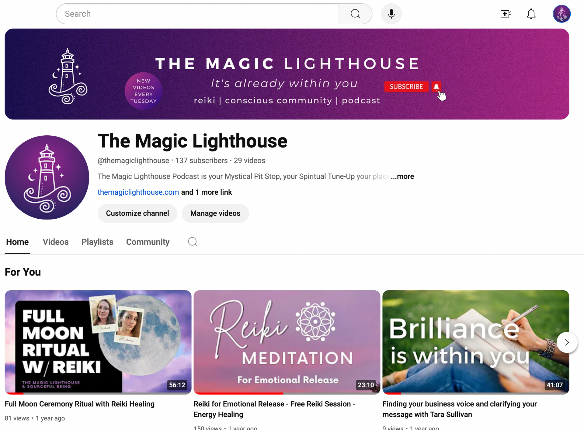
Task: Focus the Search input field
Action: [x=198, y=14]
